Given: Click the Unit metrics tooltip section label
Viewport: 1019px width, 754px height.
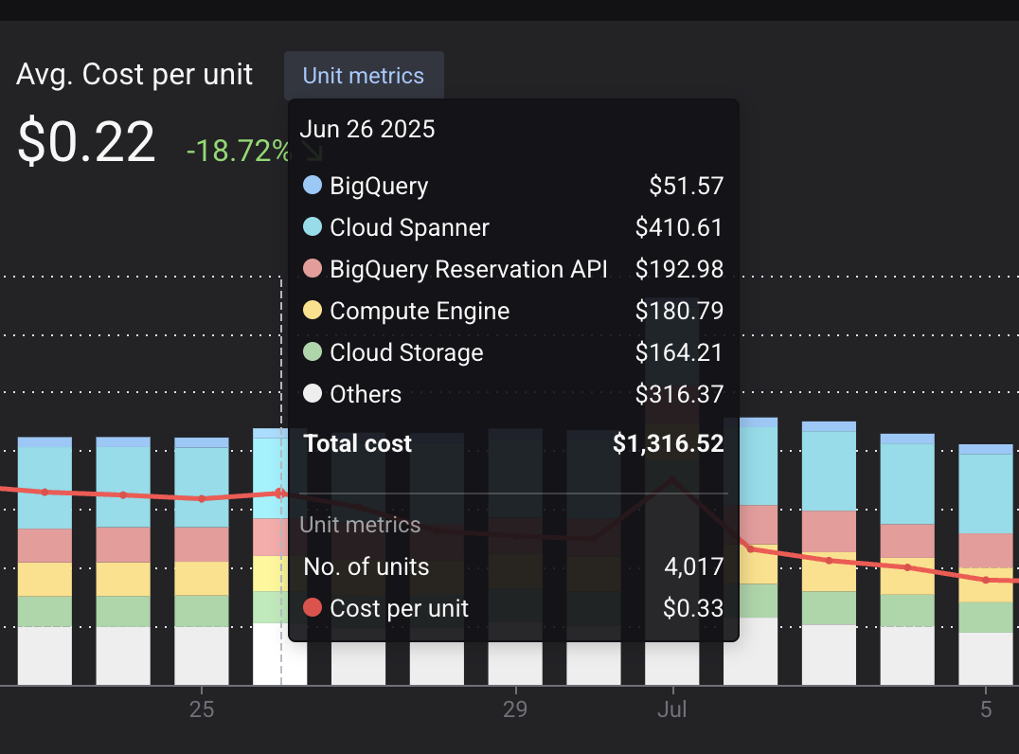Looking at the screenshot, I should point(360,525).
